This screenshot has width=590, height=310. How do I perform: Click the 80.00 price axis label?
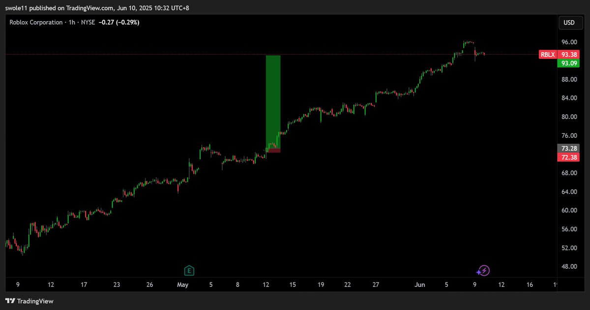click(x=569, y=117)
